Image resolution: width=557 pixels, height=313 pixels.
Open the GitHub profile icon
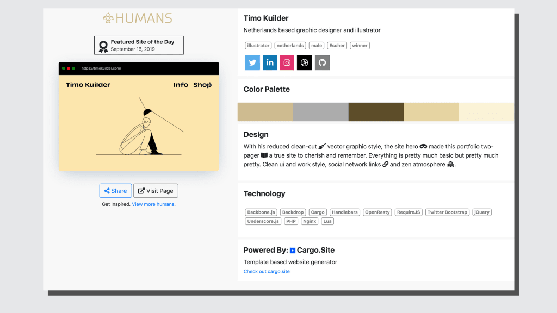[x=322, y=62]
